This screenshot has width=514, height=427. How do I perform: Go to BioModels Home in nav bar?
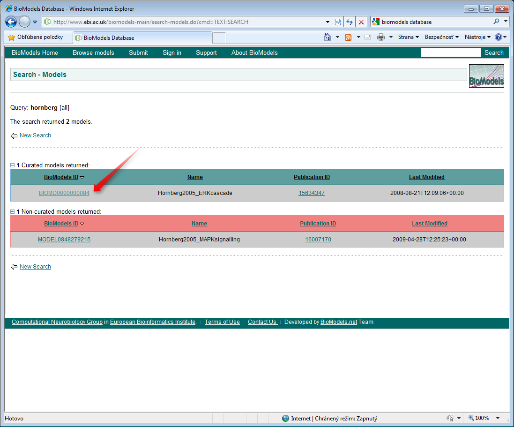[x=35, y=53]
